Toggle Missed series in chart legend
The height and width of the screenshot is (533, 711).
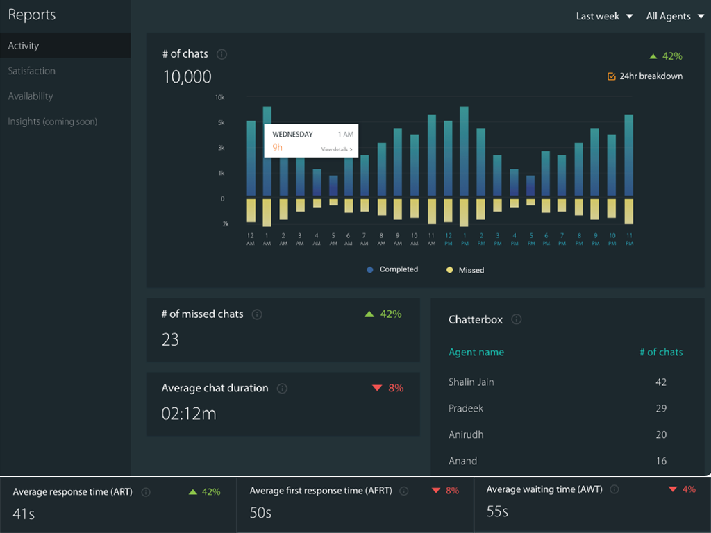465,270
